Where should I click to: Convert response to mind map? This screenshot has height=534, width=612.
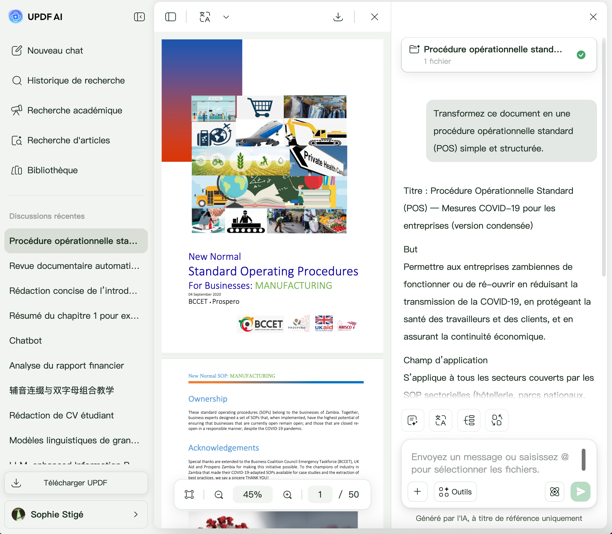[x=469, y=420]
